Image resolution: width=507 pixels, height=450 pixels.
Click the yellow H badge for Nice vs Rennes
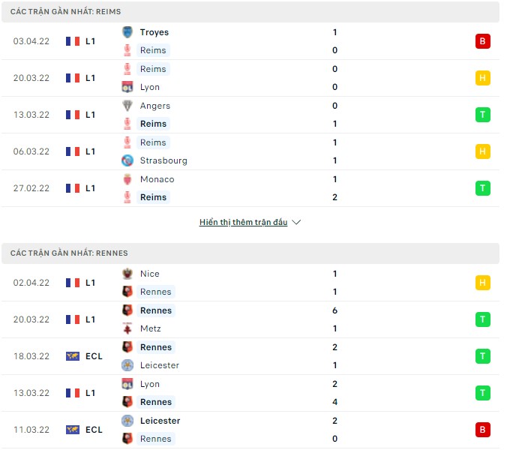482,283
